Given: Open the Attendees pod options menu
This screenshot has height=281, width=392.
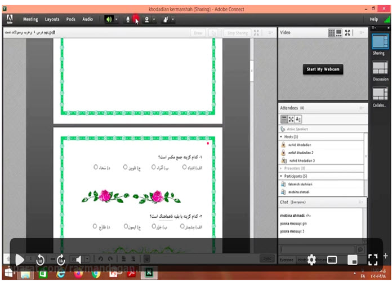Looking at the screenshot, I should pos(362,108).
